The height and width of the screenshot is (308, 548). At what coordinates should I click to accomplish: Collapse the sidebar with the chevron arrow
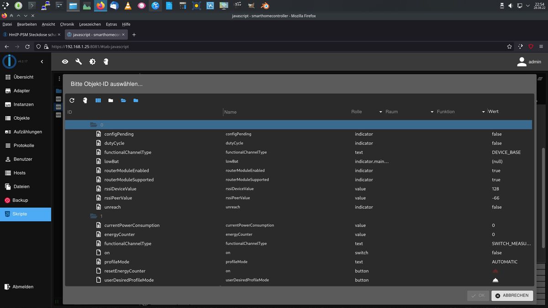[42, 62]
